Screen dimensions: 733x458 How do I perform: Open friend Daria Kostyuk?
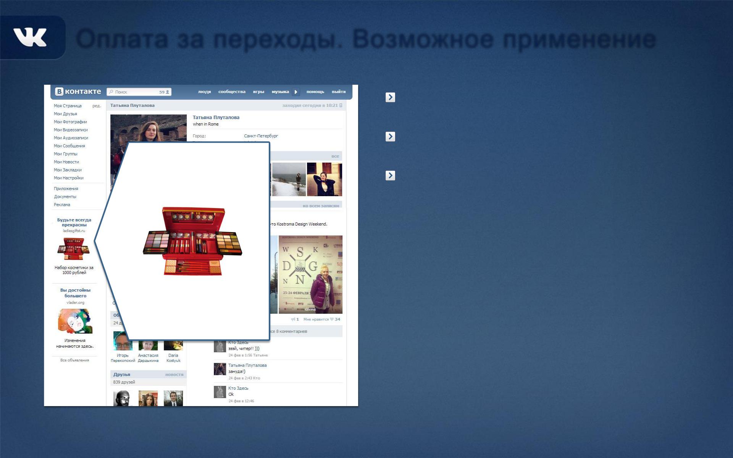pos(173,358)
